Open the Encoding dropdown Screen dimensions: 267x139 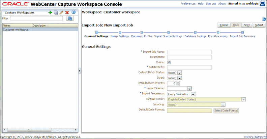point(223,105)
